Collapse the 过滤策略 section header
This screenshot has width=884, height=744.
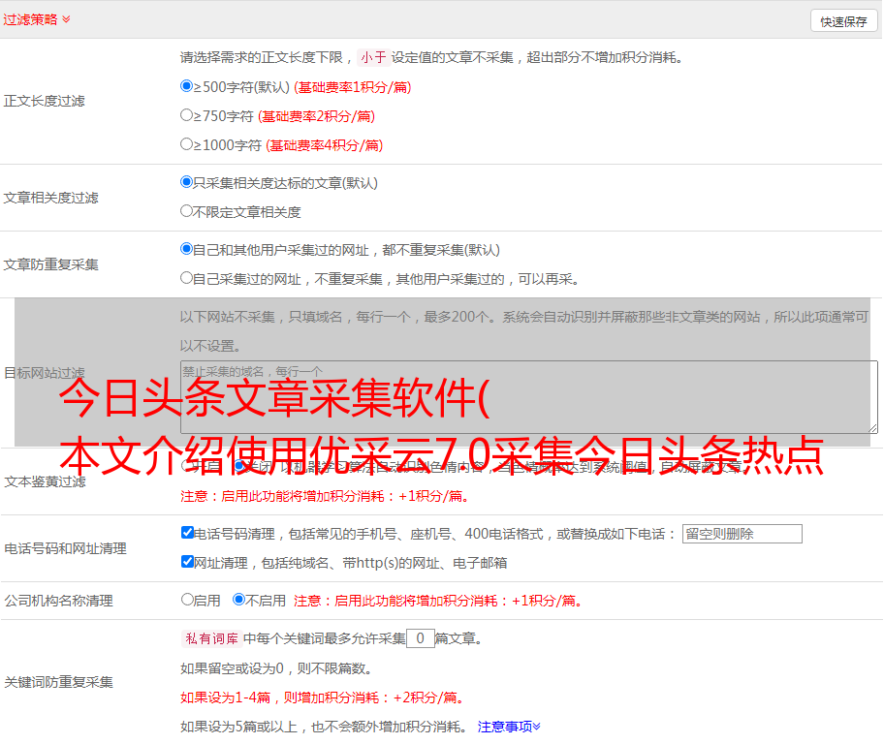point(37,19)
